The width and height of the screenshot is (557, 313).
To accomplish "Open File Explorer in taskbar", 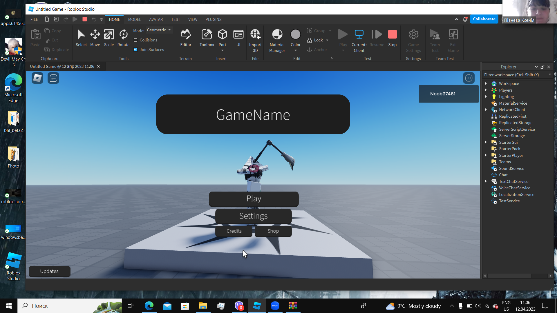I will coord(203,306).
